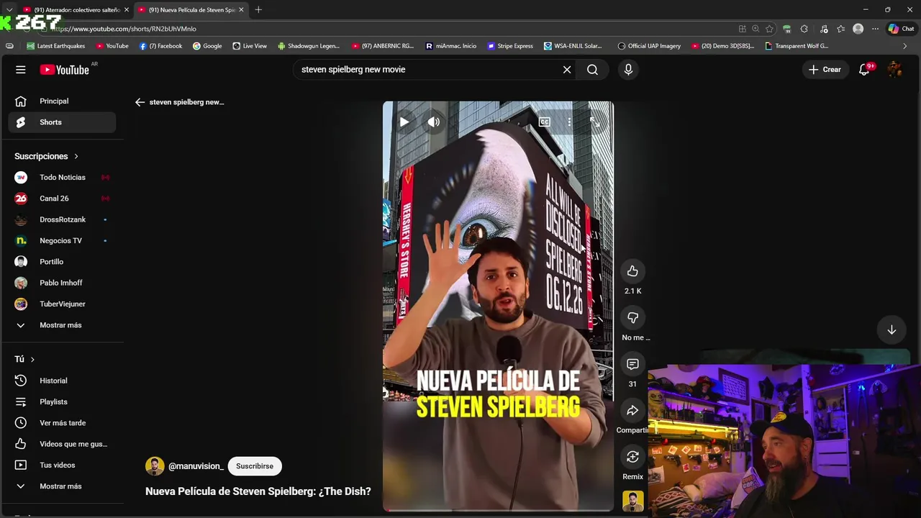Open Latest Earthquakes bookmark

tap(56, 46)
